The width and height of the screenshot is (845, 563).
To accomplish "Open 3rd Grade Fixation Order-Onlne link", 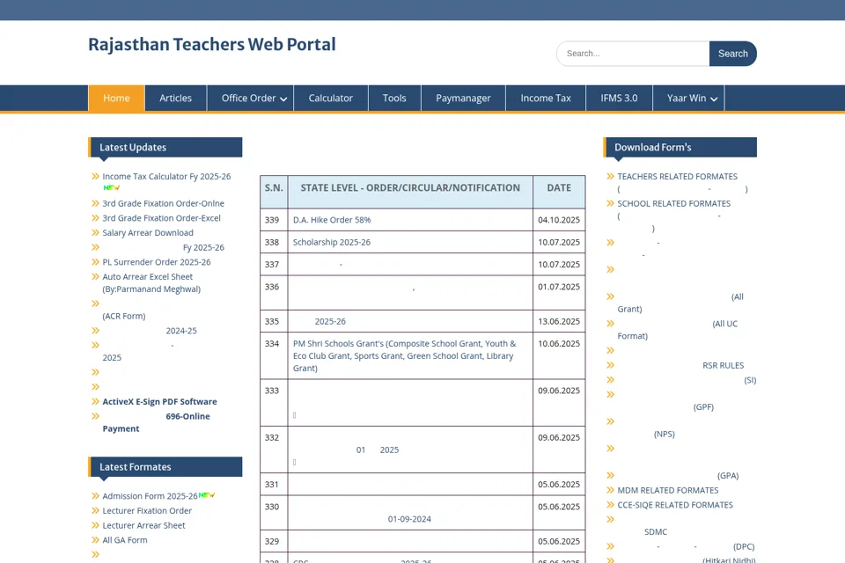I will pyautogui.click(x=164, y=203).
